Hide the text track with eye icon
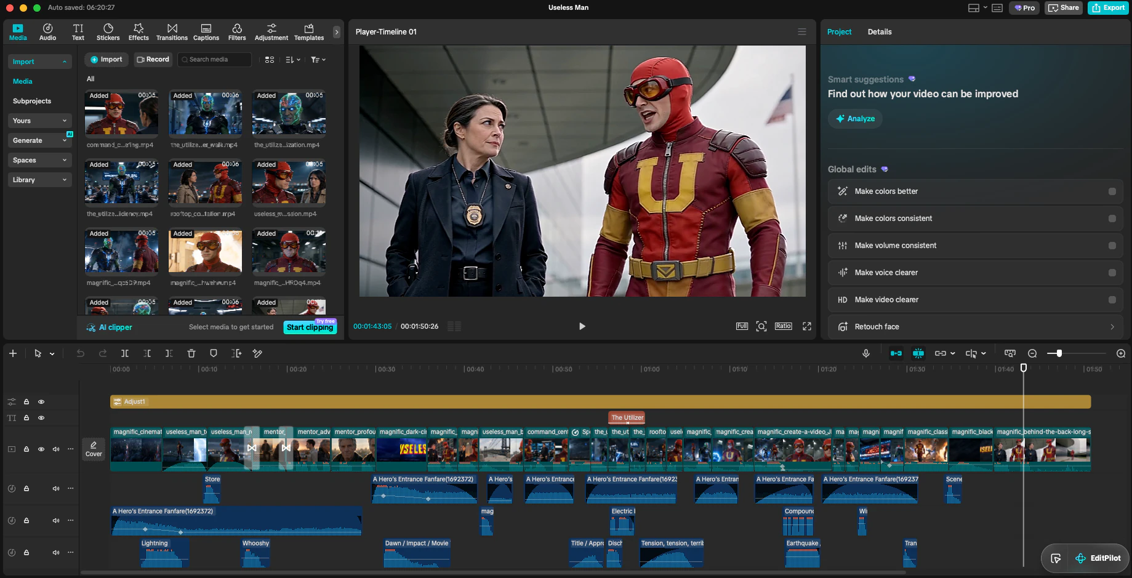Image resolution: width=1132 pixels, height=578 pixels. (41, 418)
